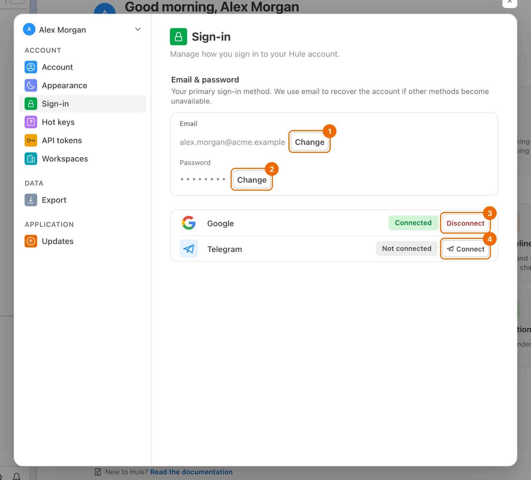Click the notification bell icon at bottom left

(17, 477)
